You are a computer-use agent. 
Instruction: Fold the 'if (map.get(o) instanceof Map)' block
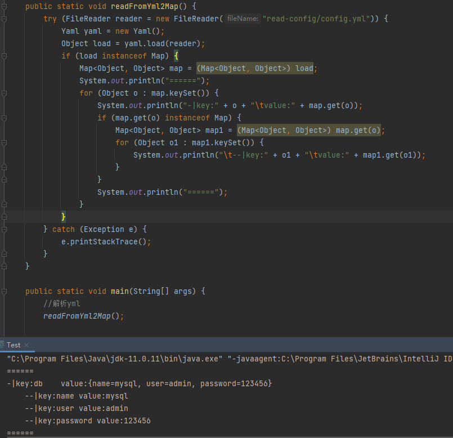(4, 118)
